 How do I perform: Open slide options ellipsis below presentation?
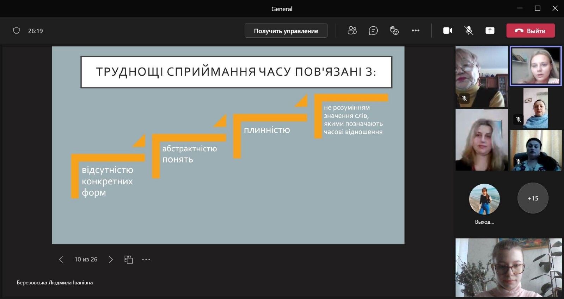point(146,260)
